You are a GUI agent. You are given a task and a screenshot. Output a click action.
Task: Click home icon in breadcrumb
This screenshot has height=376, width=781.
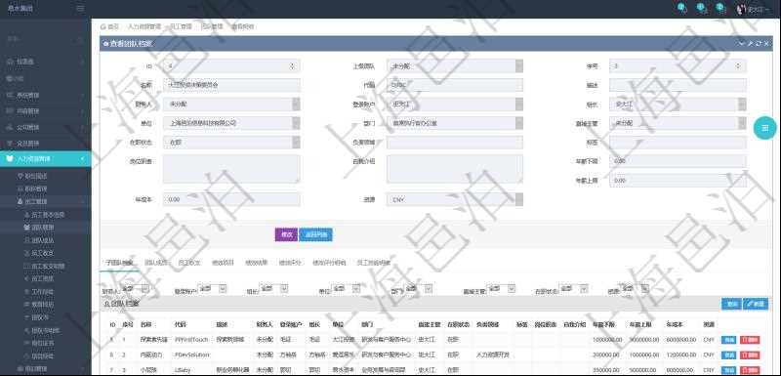[x=103, y=26]
